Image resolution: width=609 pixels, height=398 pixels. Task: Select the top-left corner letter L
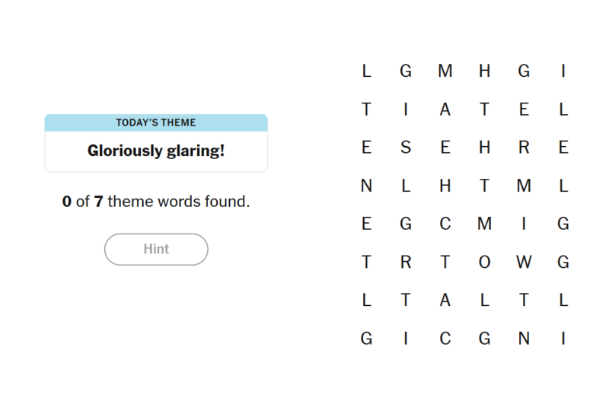tap(366, 72)
